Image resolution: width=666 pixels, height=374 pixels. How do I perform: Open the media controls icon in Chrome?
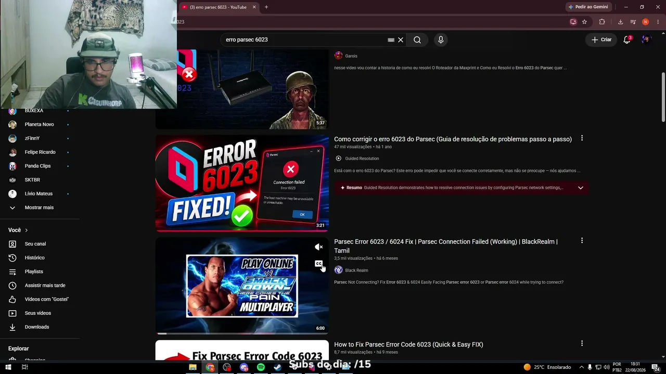coord(633,22)
